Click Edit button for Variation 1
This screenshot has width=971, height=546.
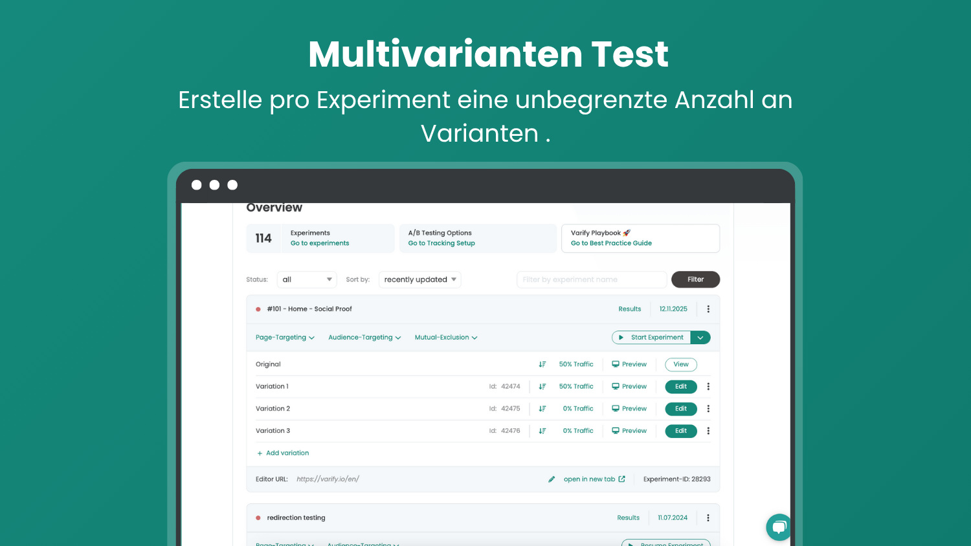(681, 387)
